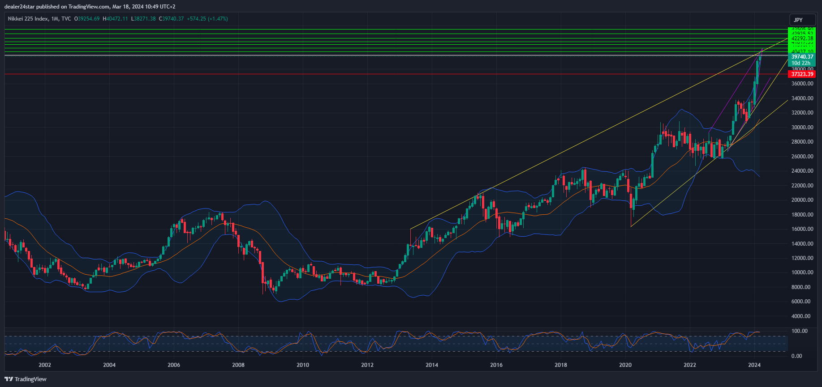This screenshot has width=822, height=387.
Task: Click the 14000.00 price axis label
Action: 802,244
